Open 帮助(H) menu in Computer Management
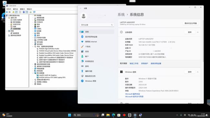This screenshot has width=210, height=118. point(29,9)
